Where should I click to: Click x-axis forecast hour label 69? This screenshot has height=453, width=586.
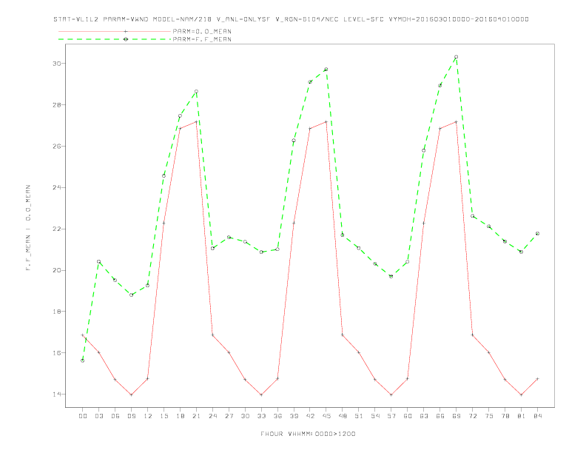[x=457, y=416]
